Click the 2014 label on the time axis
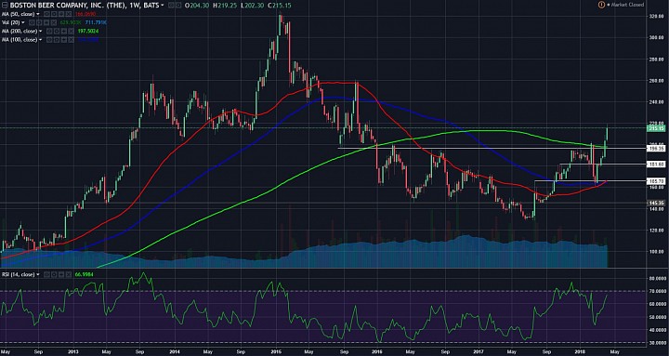 [x=174, y=352]
